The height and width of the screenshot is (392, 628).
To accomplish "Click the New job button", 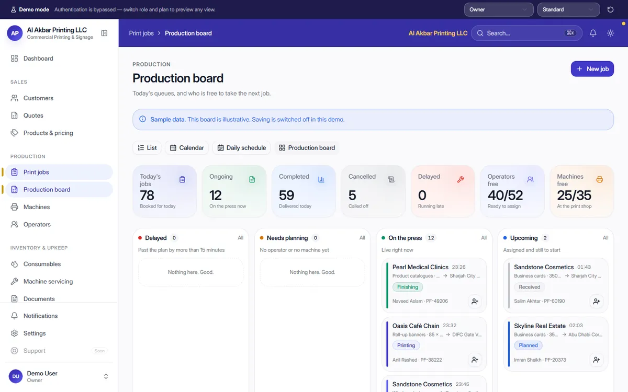I will click(x=592, y=69).
